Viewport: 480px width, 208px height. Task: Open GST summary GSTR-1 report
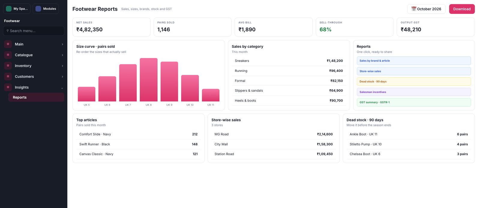click(x=414, y=102)
